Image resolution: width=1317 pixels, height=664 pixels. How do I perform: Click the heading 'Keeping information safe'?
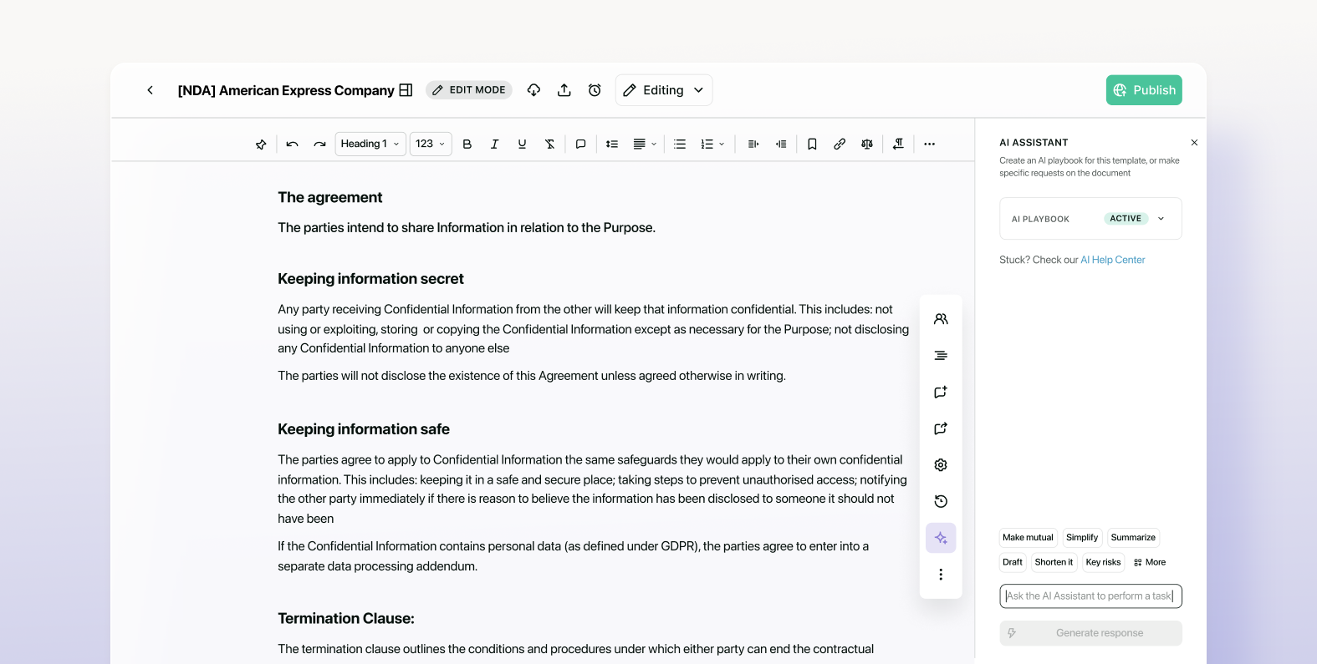[364, 429]
